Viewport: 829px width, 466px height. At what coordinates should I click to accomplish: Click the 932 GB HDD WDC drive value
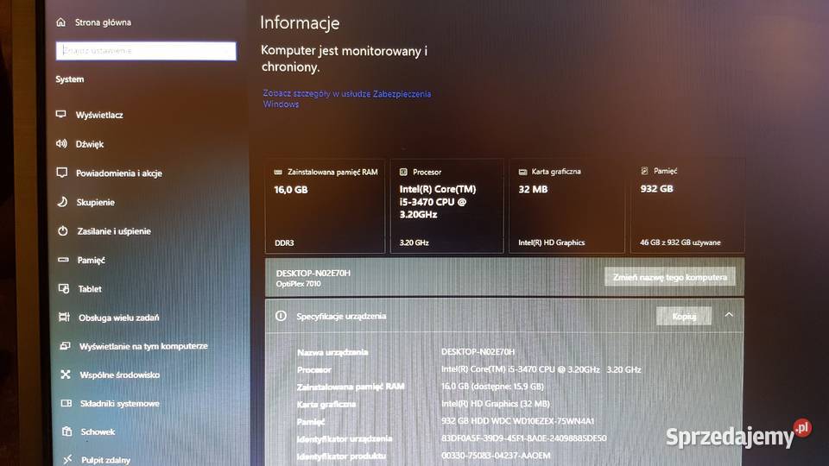click(517, 421)
